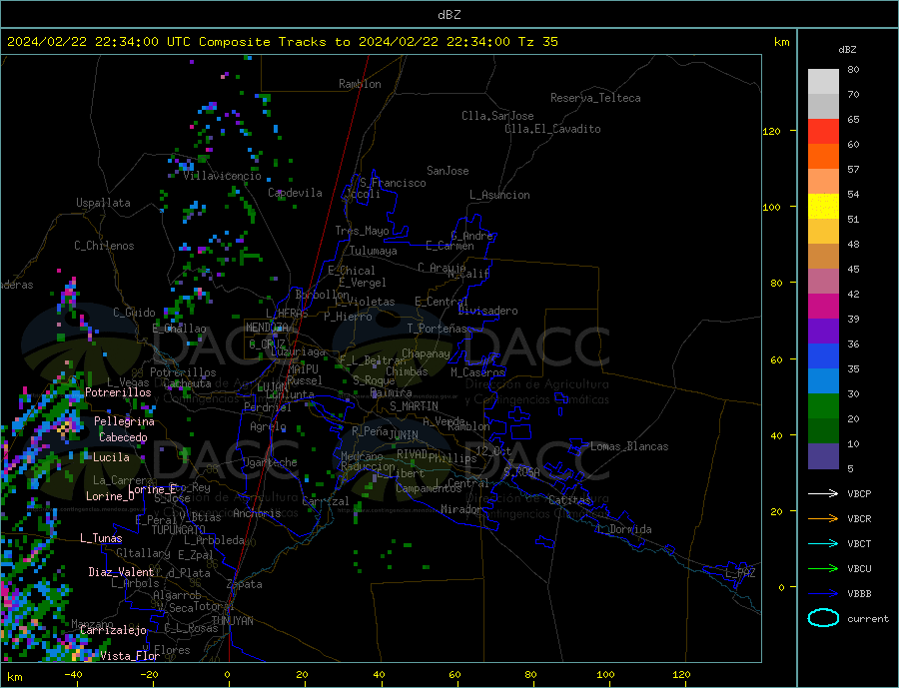The height and width of the screenshot is (688, 899).
Task: Click the 'Mirador' label
Action: click(461, 509)
